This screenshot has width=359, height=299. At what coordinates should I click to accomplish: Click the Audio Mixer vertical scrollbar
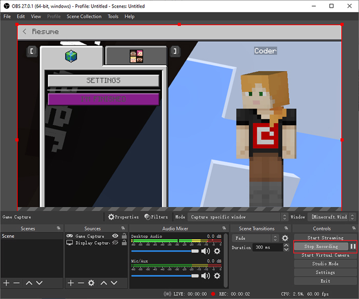pos(226,260)
